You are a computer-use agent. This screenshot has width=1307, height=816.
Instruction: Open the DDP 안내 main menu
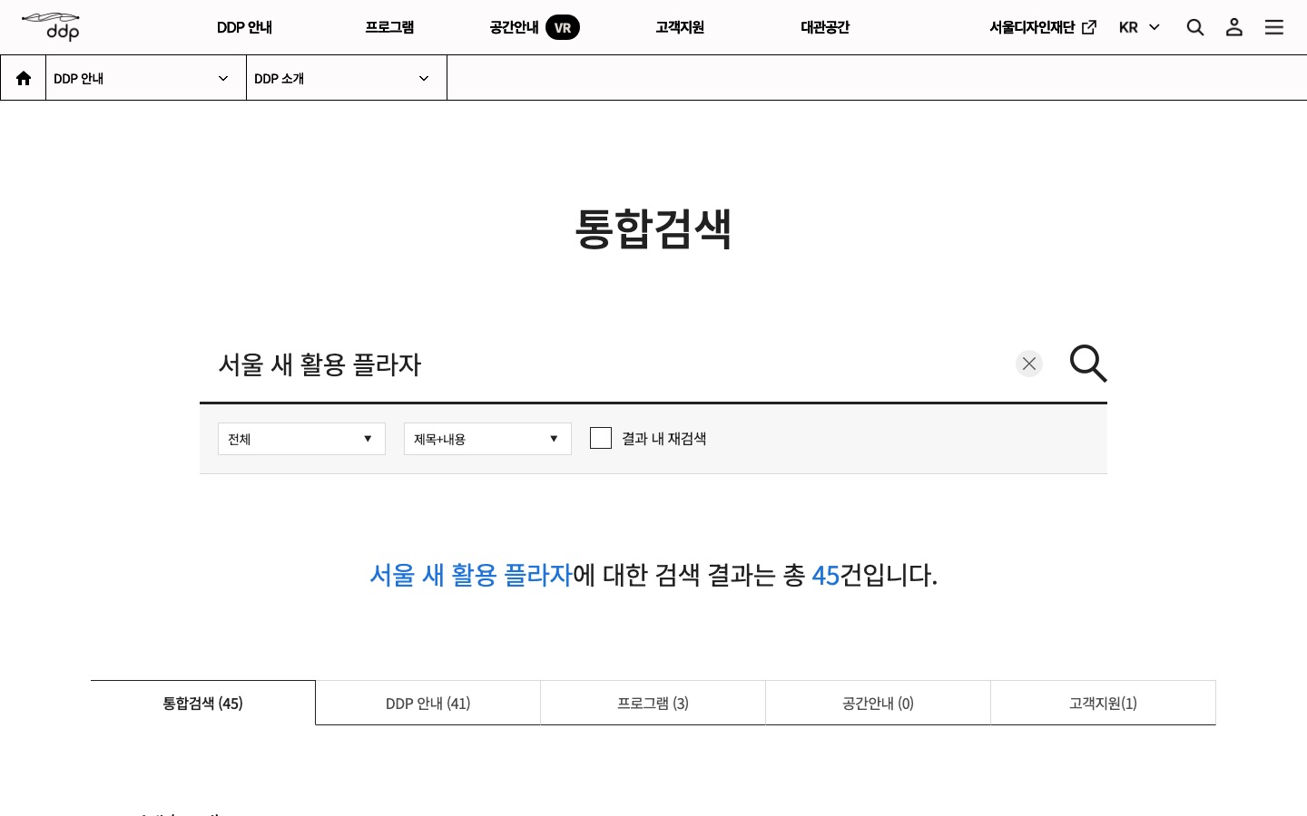click(x=244, y=27)
